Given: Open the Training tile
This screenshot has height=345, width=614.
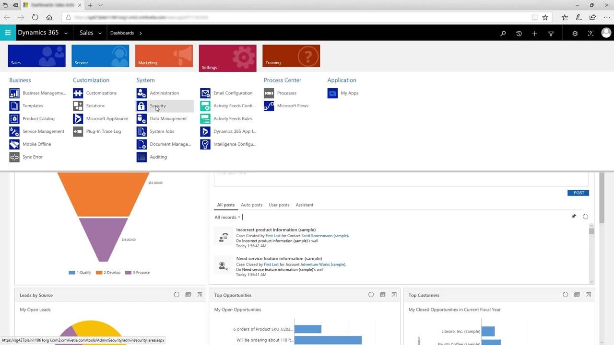Looking at the screenshot, I should click(291, 56).
